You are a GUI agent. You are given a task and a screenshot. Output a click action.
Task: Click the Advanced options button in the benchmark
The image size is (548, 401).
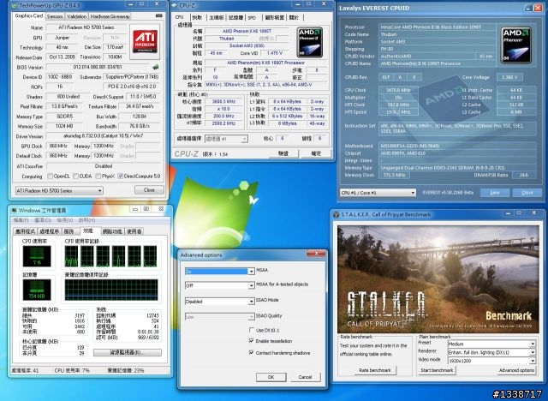tap(516, 370)
